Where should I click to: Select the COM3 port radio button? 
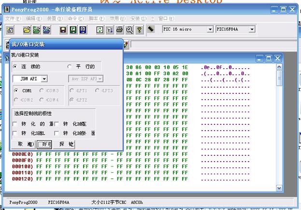[41, 90]
